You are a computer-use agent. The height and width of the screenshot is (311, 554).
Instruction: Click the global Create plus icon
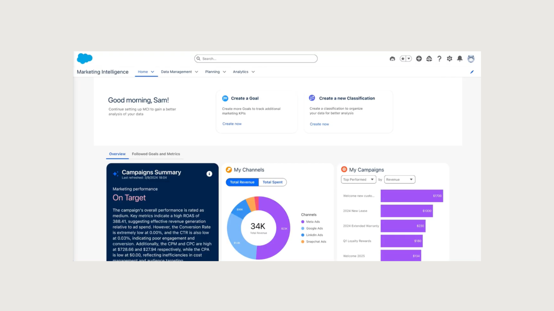coord(419,58)
